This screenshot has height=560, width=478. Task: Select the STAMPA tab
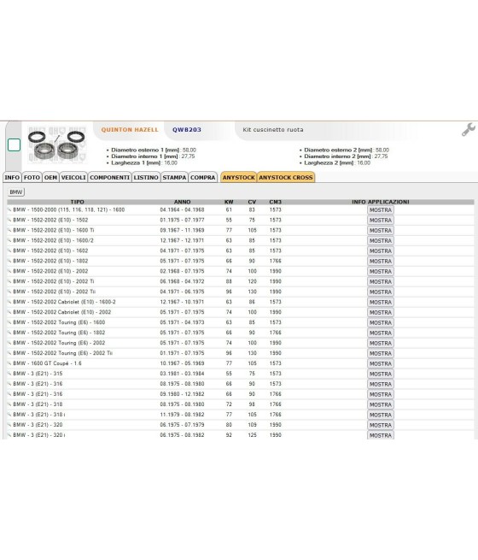tap(174, 178)
